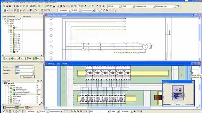
Task: Select the Circuit breaker folder
Action: [x=18, y=88]
